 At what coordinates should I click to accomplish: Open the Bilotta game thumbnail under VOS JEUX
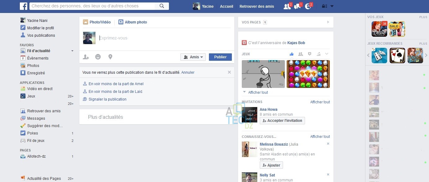pos(379,29)
